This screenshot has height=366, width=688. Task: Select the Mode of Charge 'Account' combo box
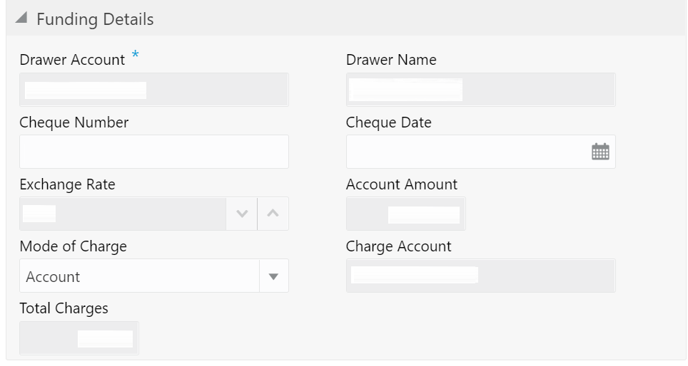[139, 276]
